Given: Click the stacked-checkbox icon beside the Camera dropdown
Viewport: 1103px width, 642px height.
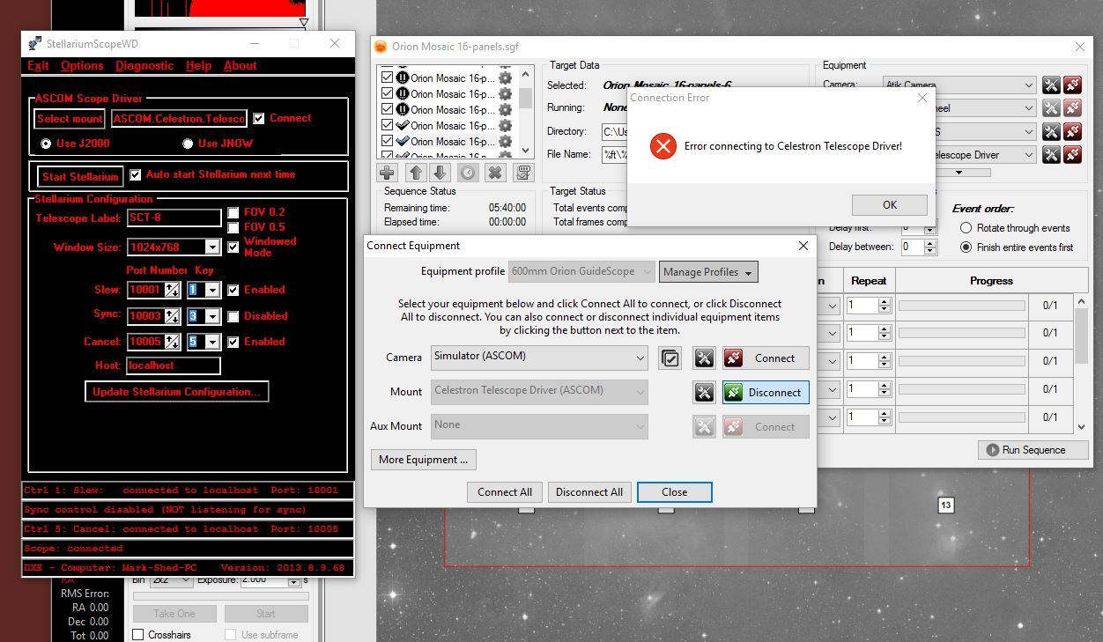Looking at the screenshot, I should click(x=670, y=358).
